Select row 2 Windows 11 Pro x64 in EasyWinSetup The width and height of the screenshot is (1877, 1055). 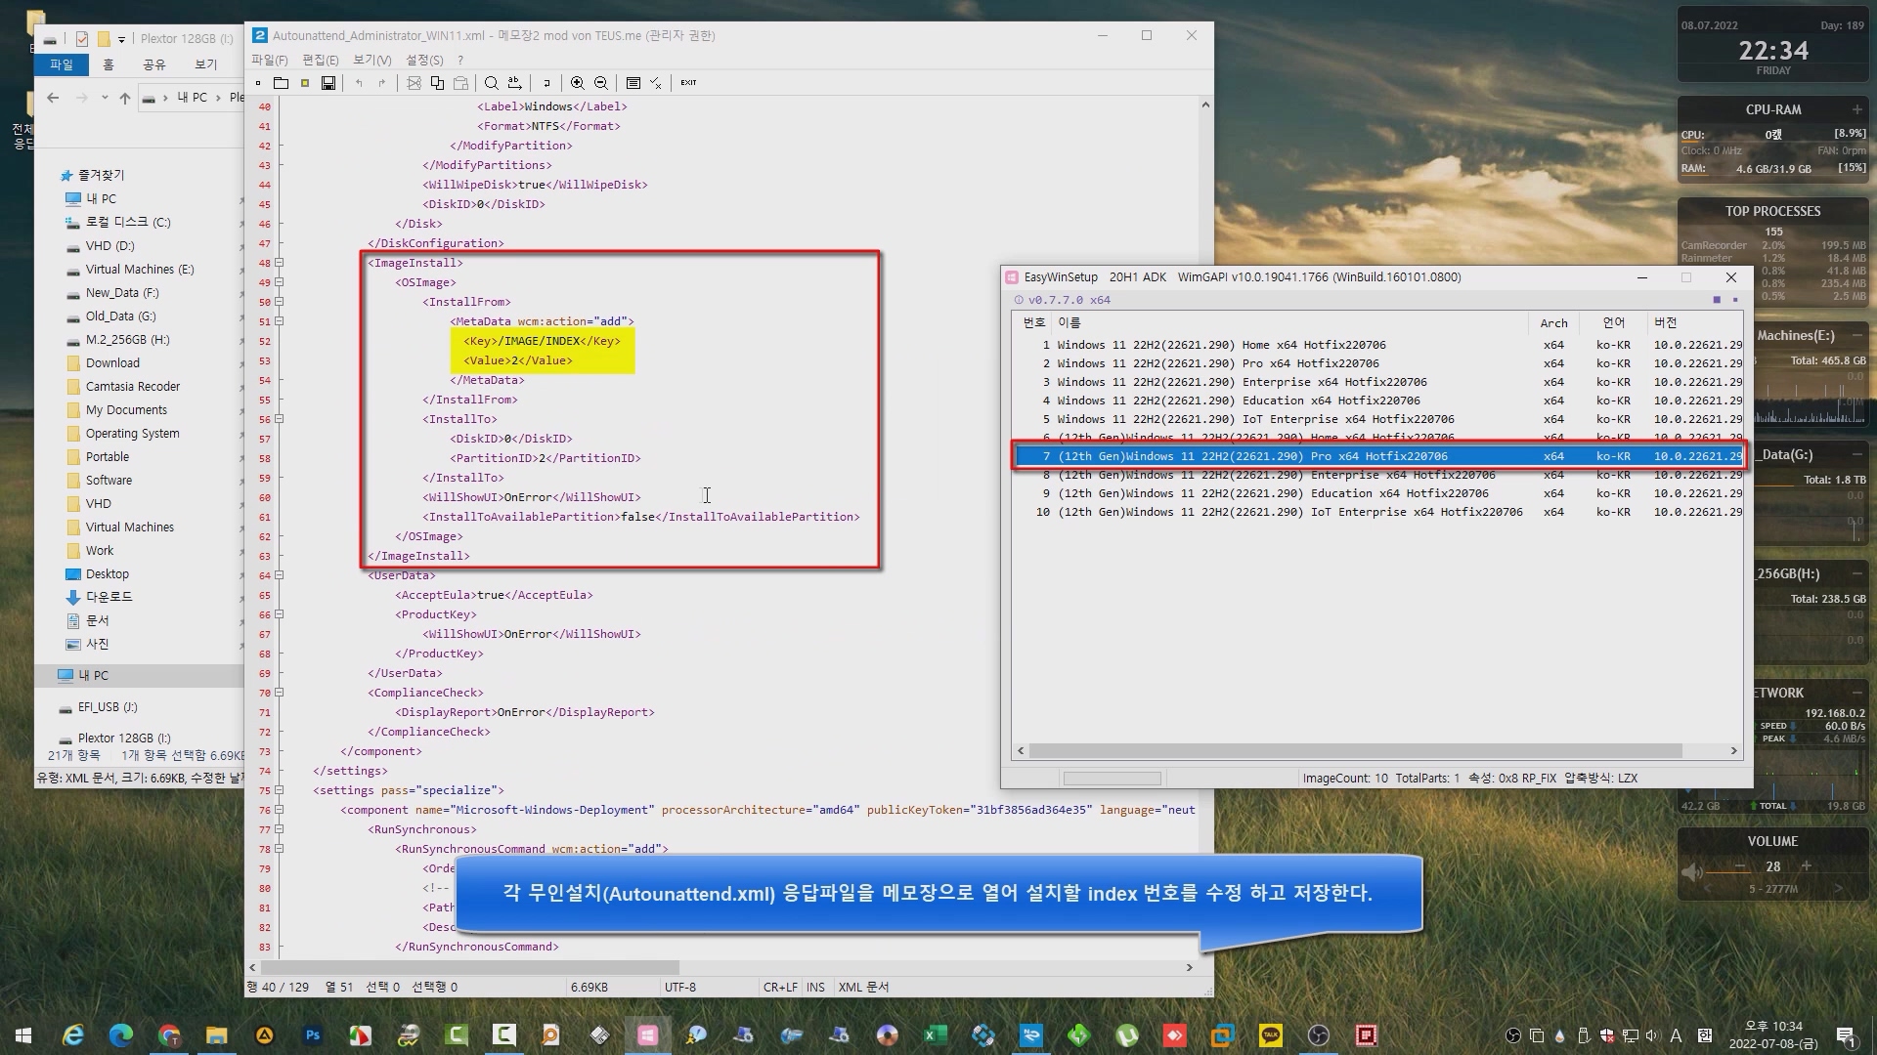point(1378,363)
